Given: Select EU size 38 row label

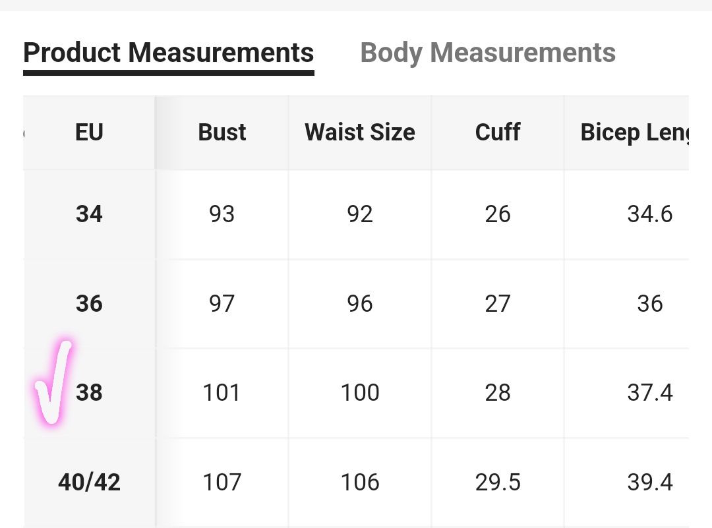Looking at the screenshot, I should tap(89, 393).
